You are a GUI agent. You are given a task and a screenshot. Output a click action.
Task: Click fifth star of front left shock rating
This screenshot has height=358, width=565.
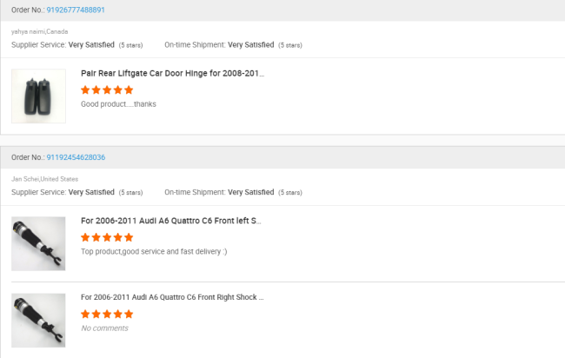pos(129,237)
